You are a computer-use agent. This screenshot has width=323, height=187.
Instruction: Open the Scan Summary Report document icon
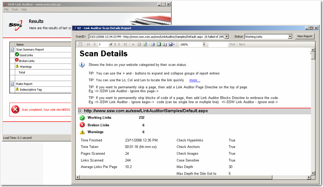coord(12,50)
